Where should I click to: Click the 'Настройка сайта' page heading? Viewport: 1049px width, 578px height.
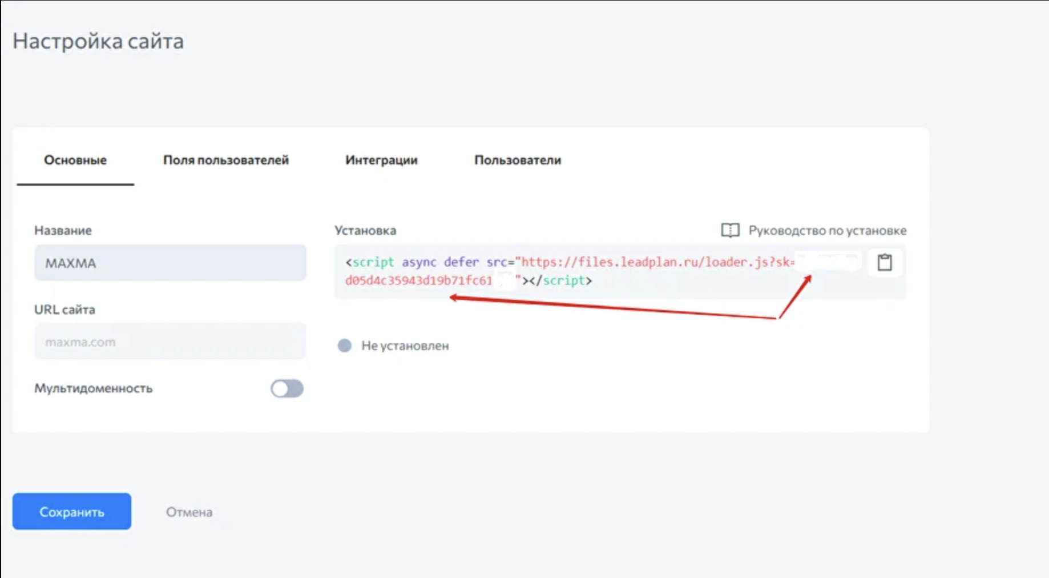tap(98, 41)
